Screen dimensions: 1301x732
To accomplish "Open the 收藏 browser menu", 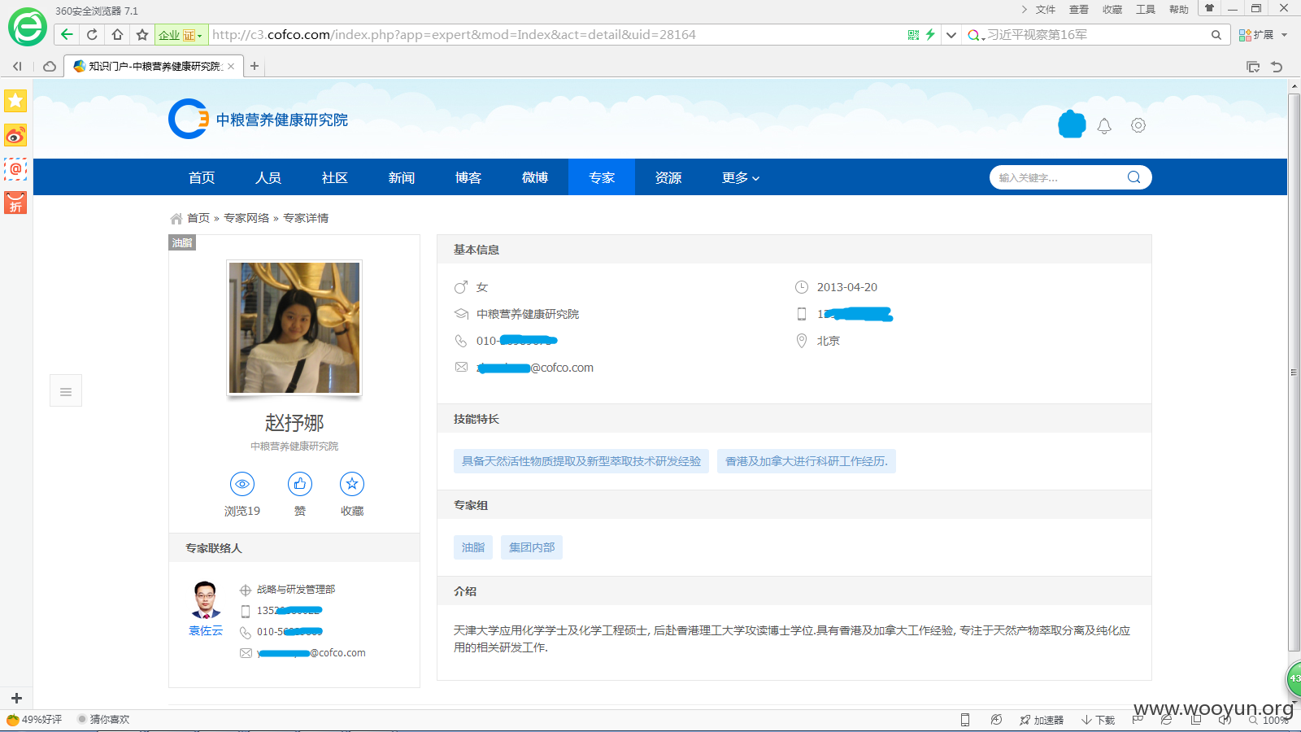I will (1112, 10).
